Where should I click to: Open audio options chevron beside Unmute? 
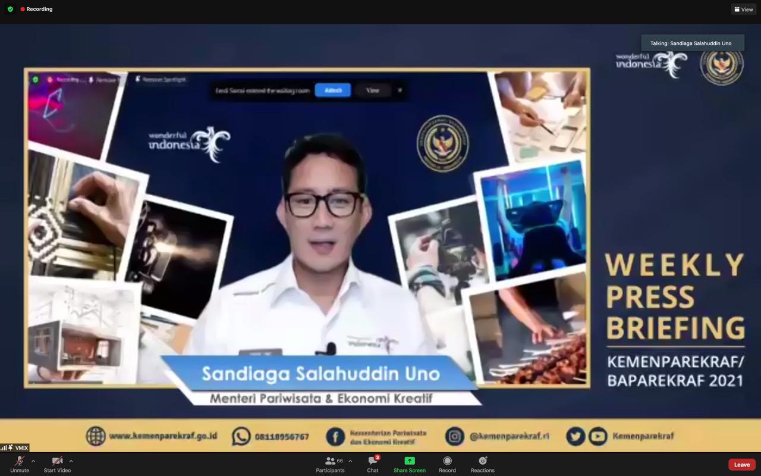(x=33, y=461)
